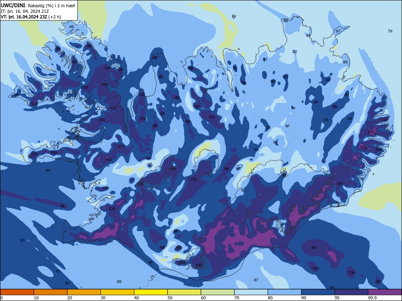Click the legend tick label '0'

2,298
